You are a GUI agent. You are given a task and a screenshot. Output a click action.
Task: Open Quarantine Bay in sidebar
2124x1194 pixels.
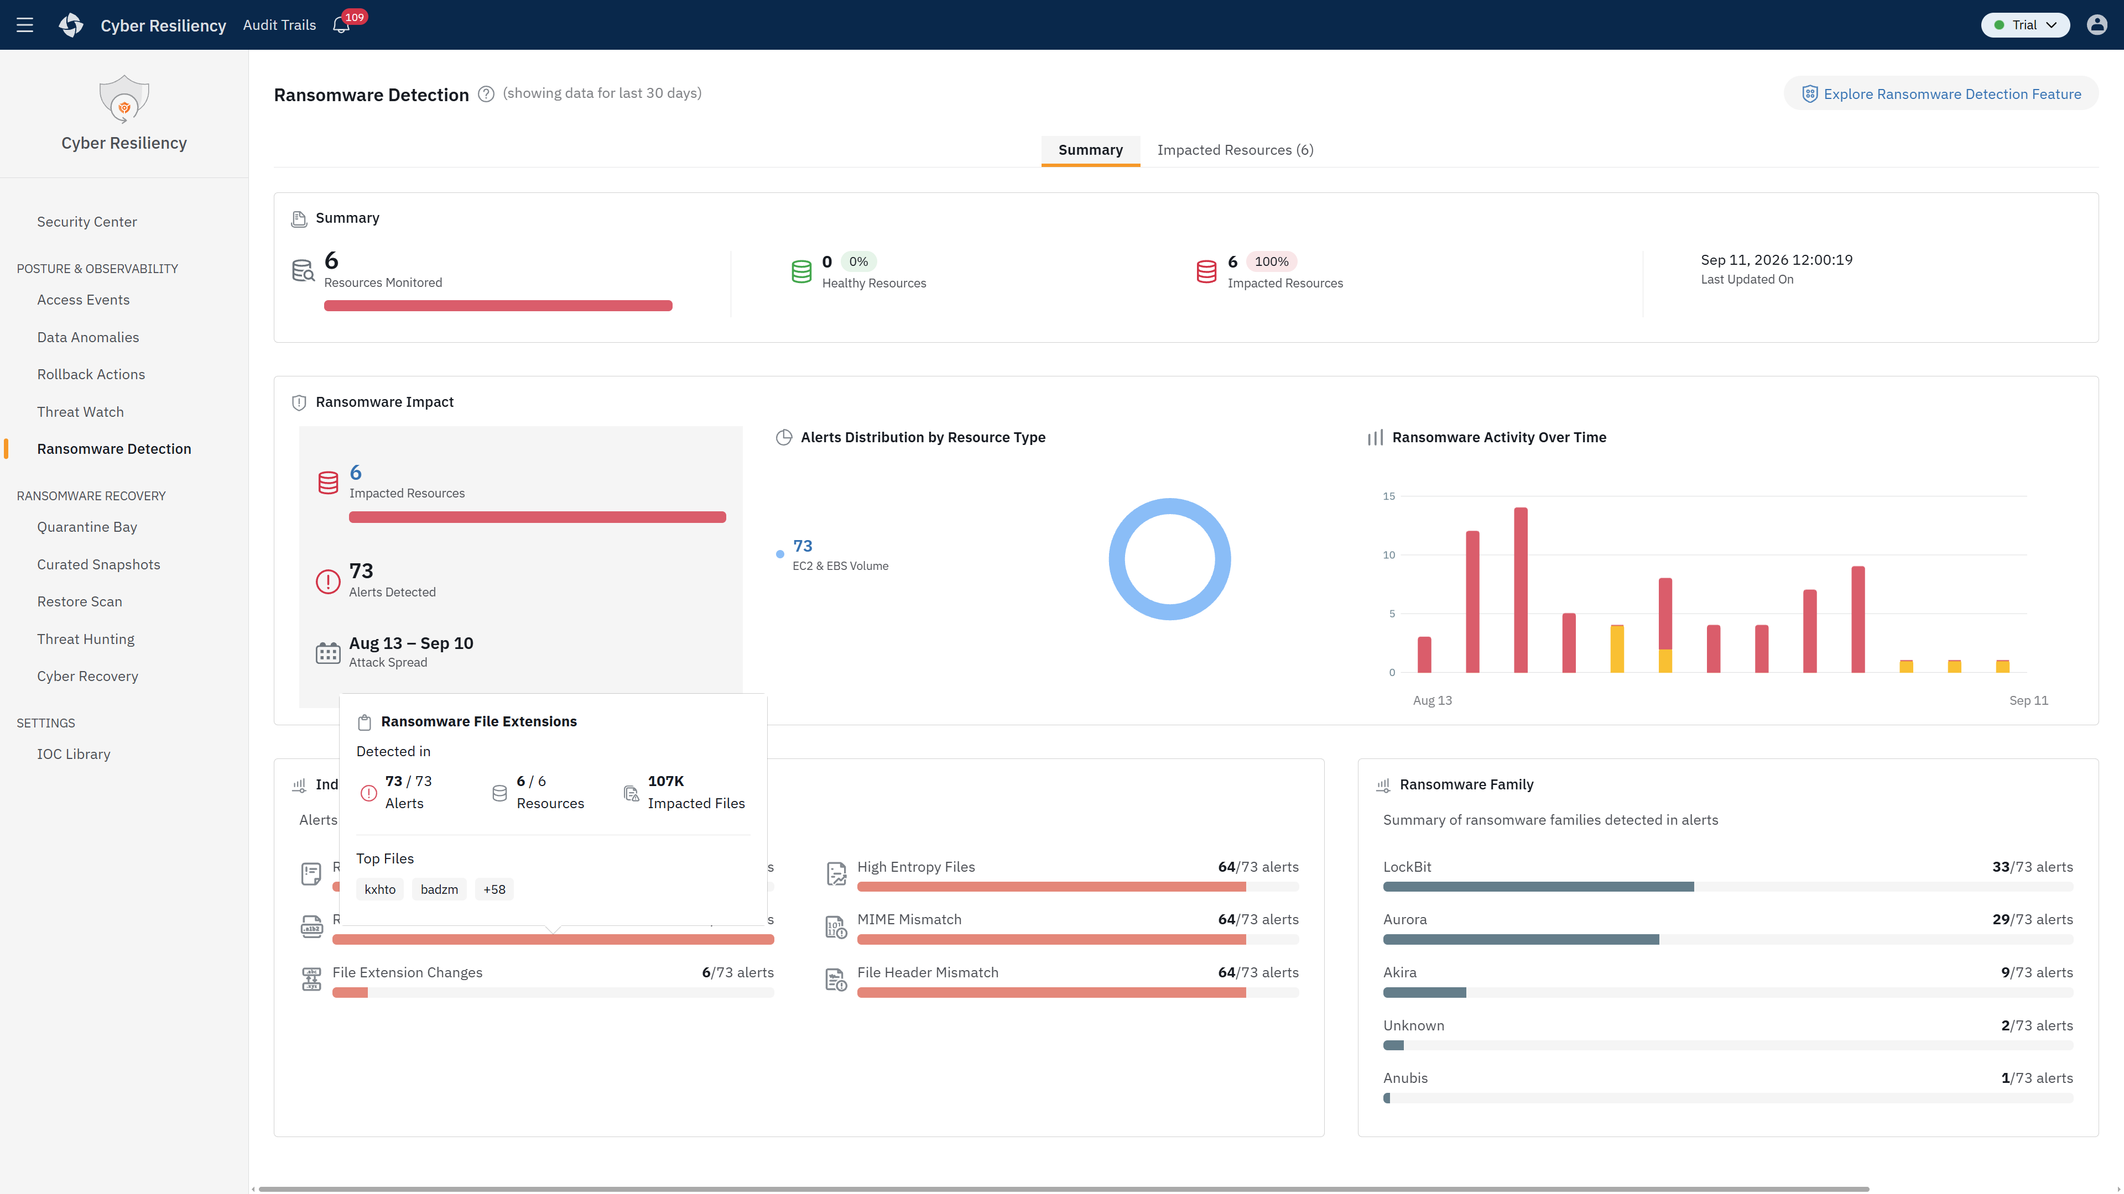[87, 527]
